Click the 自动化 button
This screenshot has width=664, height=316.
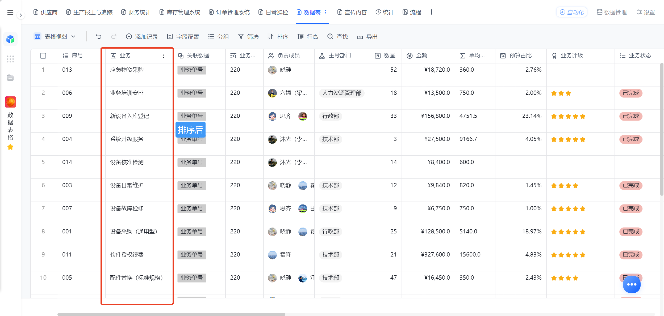point(572,12)
